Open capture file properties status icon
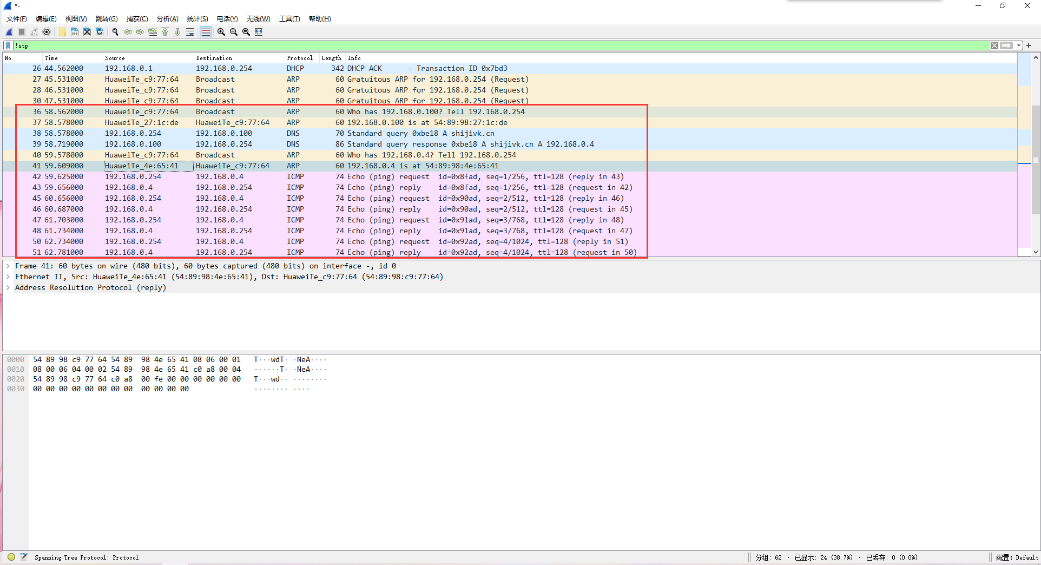This screenshot has width=1041, height=565. click(x=24, y=557)
